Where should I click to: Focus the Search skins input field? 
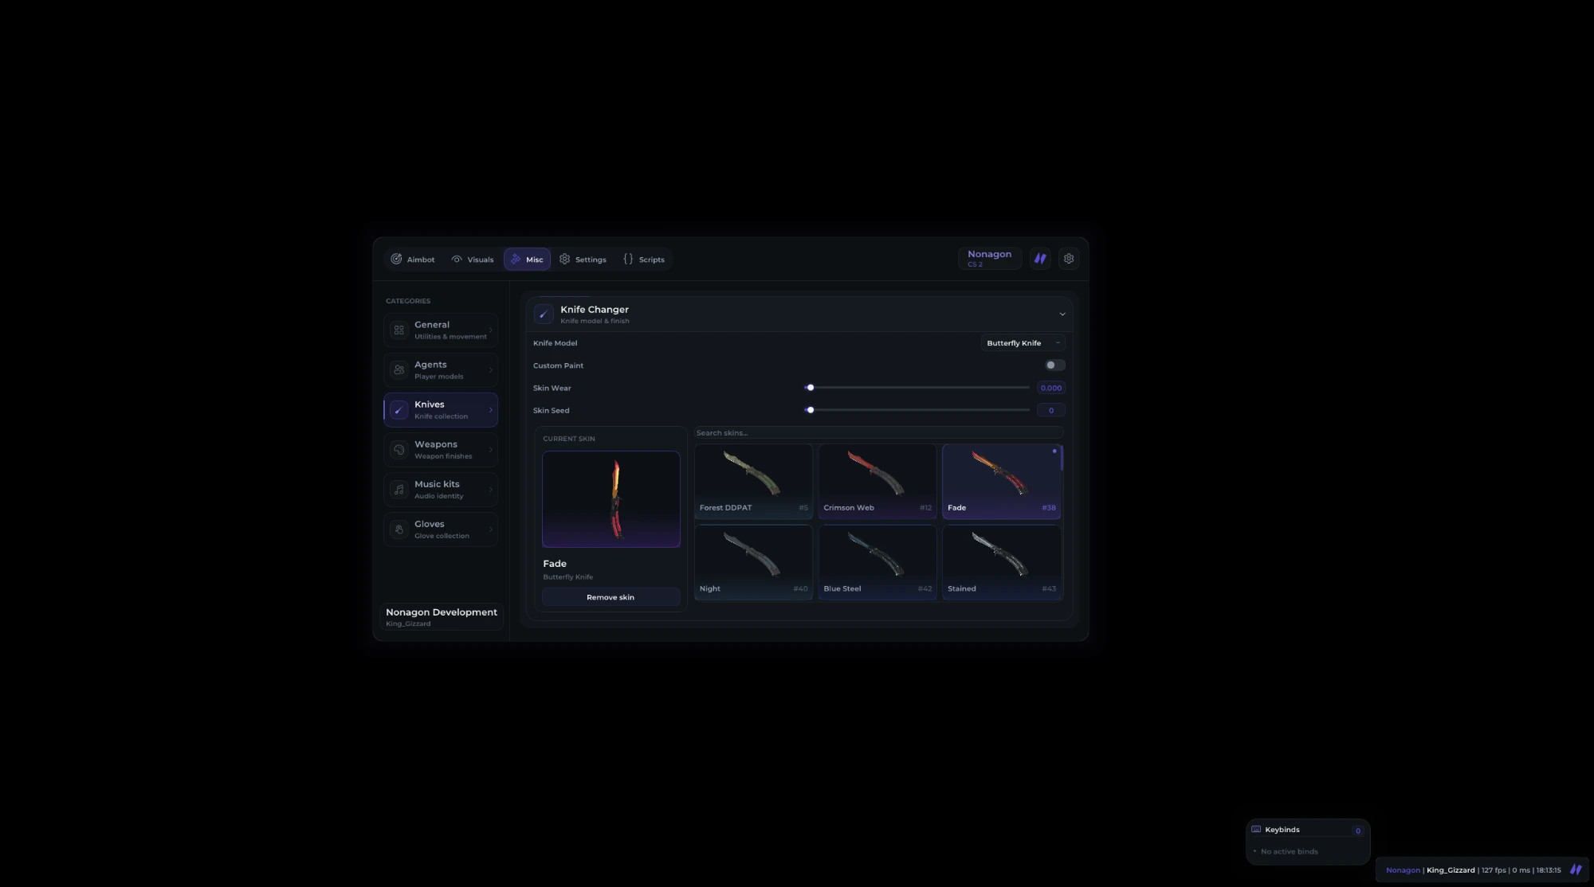(878, 432)
